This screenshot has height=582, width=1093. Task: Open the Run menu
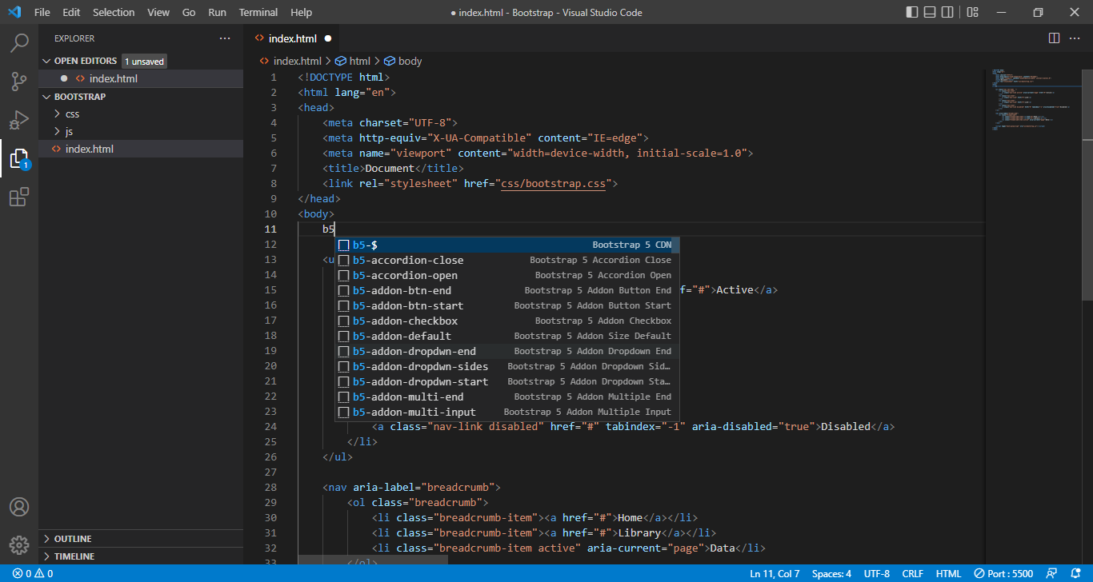(x=217, y=12)
